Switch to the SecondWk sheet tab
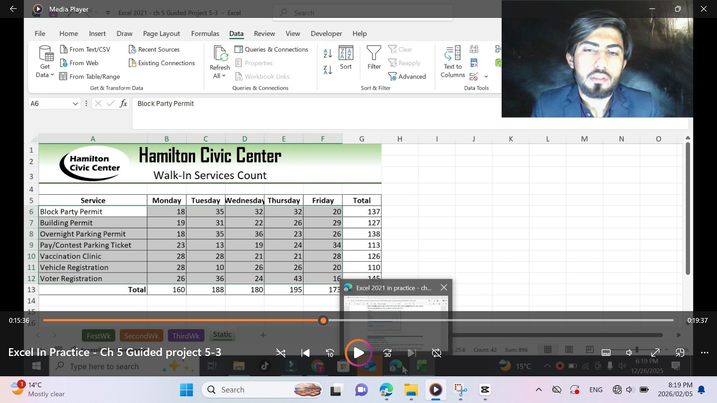 pyautogui.click(x=141, y=336)
